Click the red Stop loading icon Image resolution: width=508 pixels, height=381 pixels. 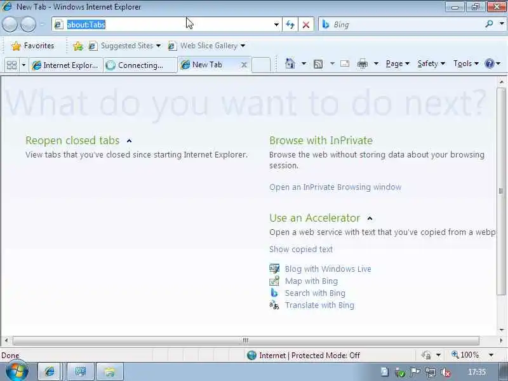[305, 25]
